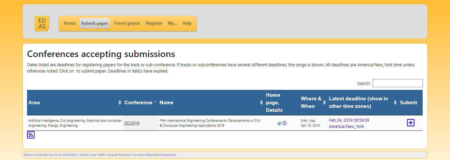Click the Request help link in the footer
Screen dimensions: 450x160
coord(169,155)
